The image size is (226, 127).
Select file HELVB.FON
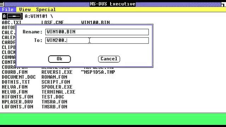coord(15,92)
